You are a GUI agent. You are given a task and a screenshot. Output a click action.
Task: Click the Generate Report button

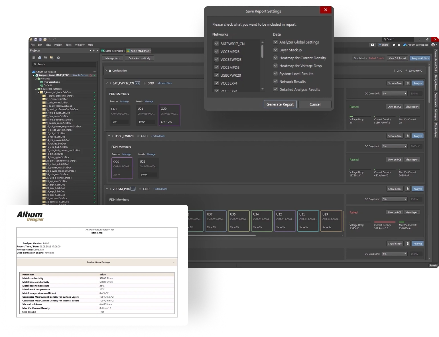click(280, 104)
